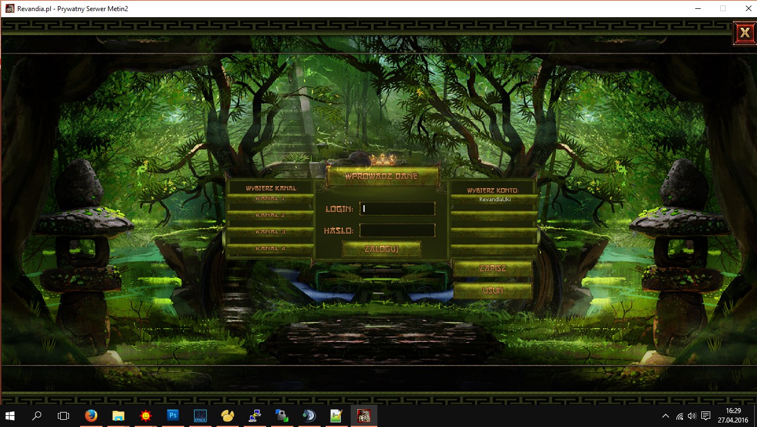
Task: Close the game with the red X button
Action: 744,33
